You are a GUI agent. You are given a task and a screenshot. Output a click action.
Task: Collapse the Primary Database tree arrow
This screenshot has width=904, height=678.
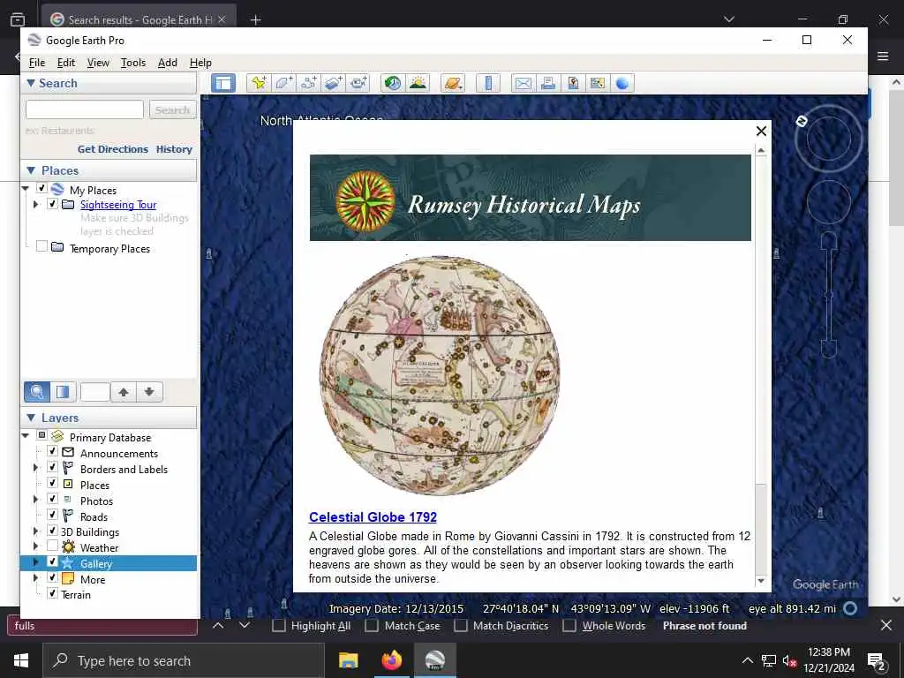click(x=26, y=436)
